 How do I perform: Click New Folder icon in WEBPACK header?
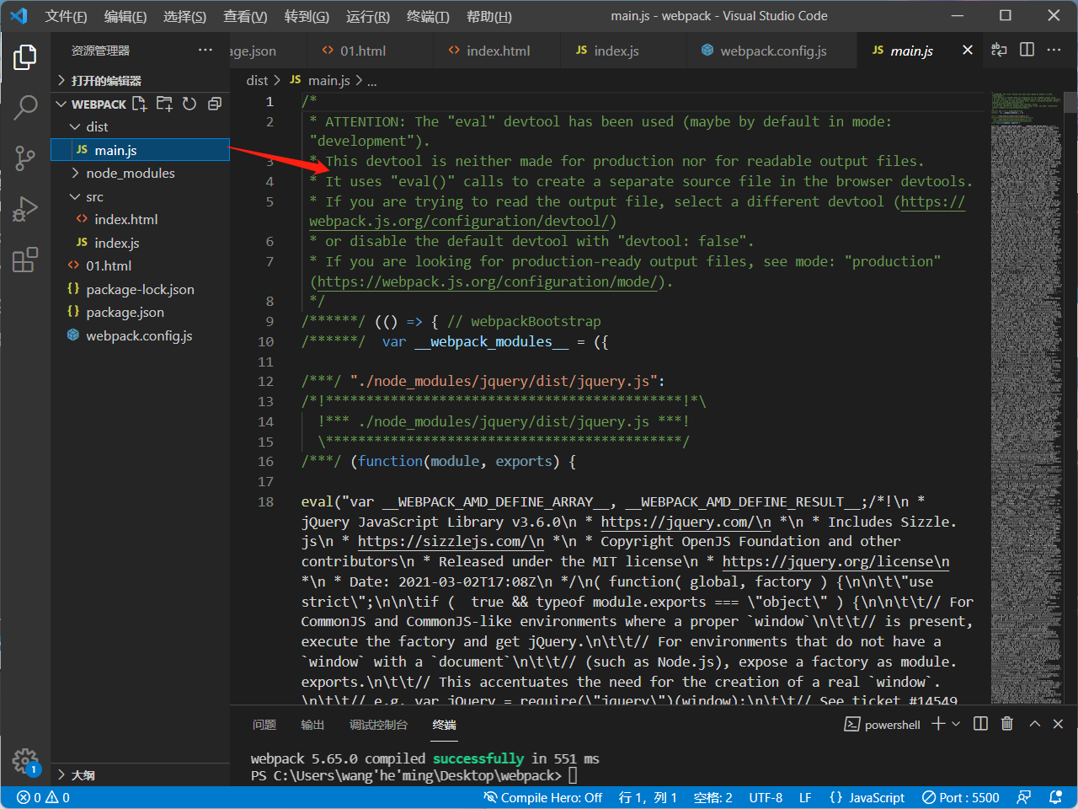[x=164, y=104]
